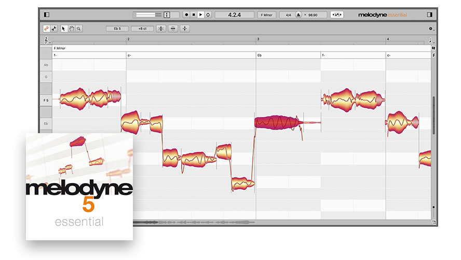Image resolution: width=461 pixels, height=260 pixels.
Task: Click the vertical zoom slider dot
Action: (x=433, y=207)
